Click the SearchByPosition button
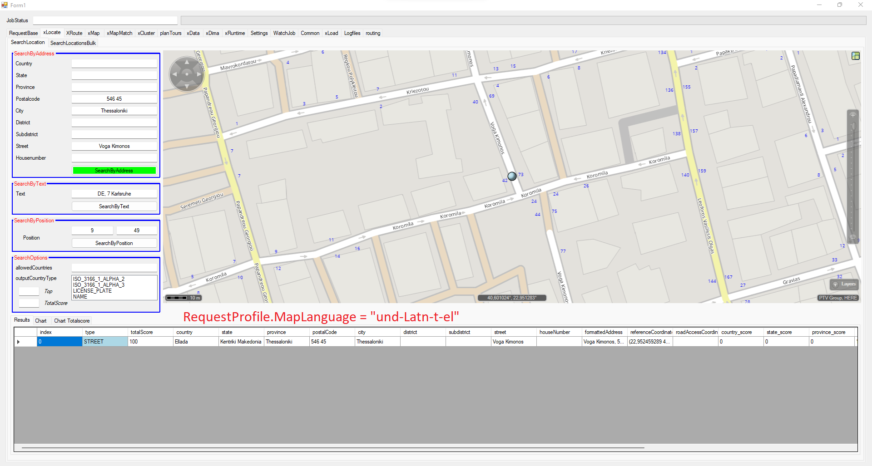The width and height of the screenshot is (872, 466). 114,243
